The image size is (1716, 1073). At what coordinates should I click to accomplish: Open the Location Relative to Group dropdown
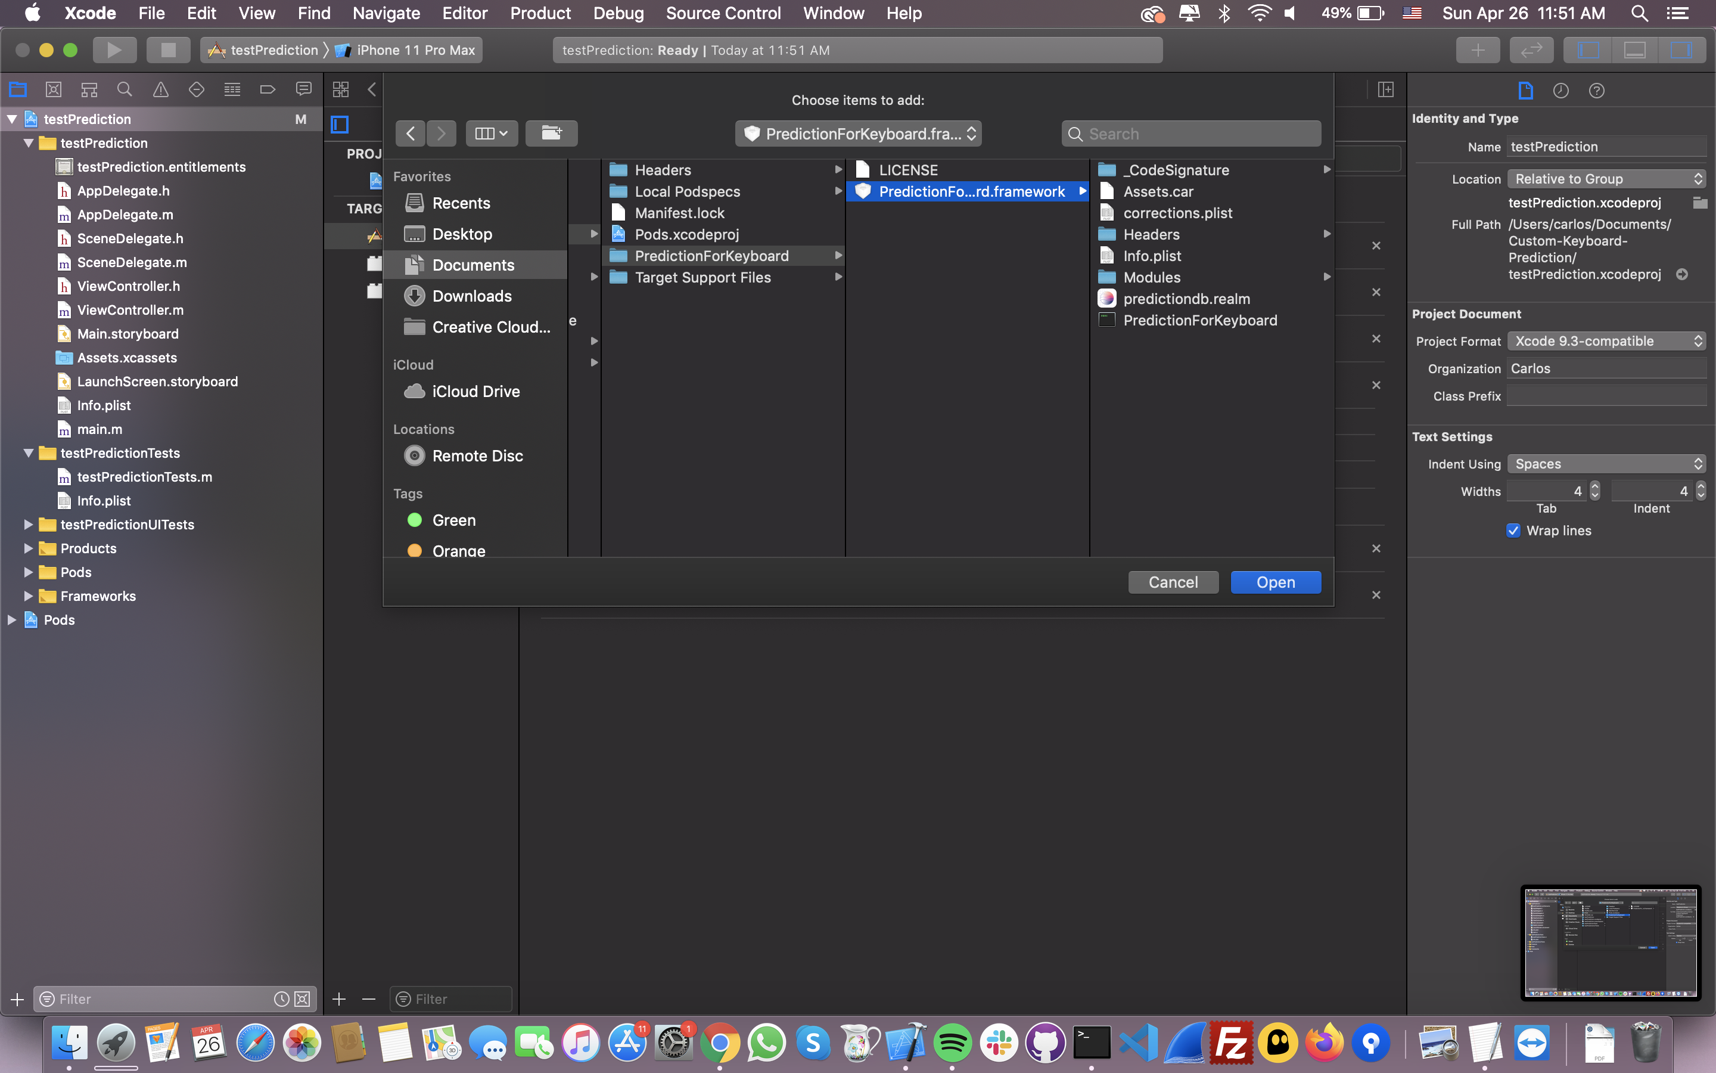[1606, 179]
